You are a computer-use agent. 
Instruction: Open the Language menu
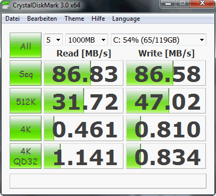click(126, 19)
